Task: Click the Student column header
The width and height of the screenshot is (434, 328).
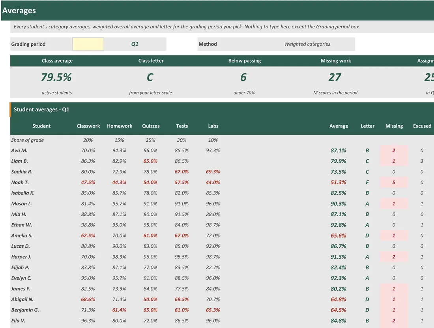Action: [x=41, y=126]
